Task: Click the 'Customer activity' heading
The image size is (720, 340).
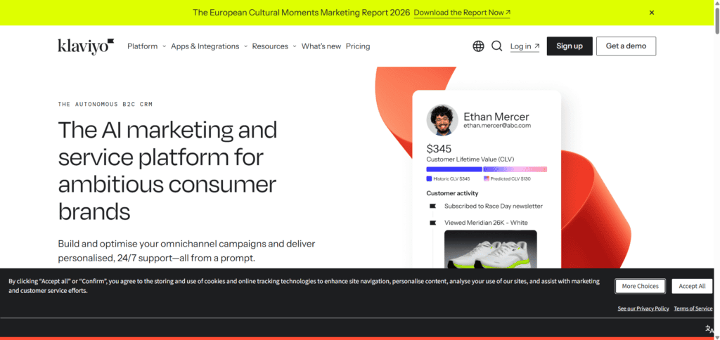Action: tap(452, 193)
